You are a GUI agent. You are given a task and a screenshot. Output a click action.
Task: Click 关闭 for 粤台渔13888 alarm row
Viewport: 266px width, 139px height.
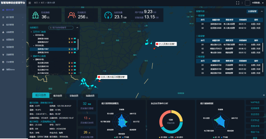(258, 53)
